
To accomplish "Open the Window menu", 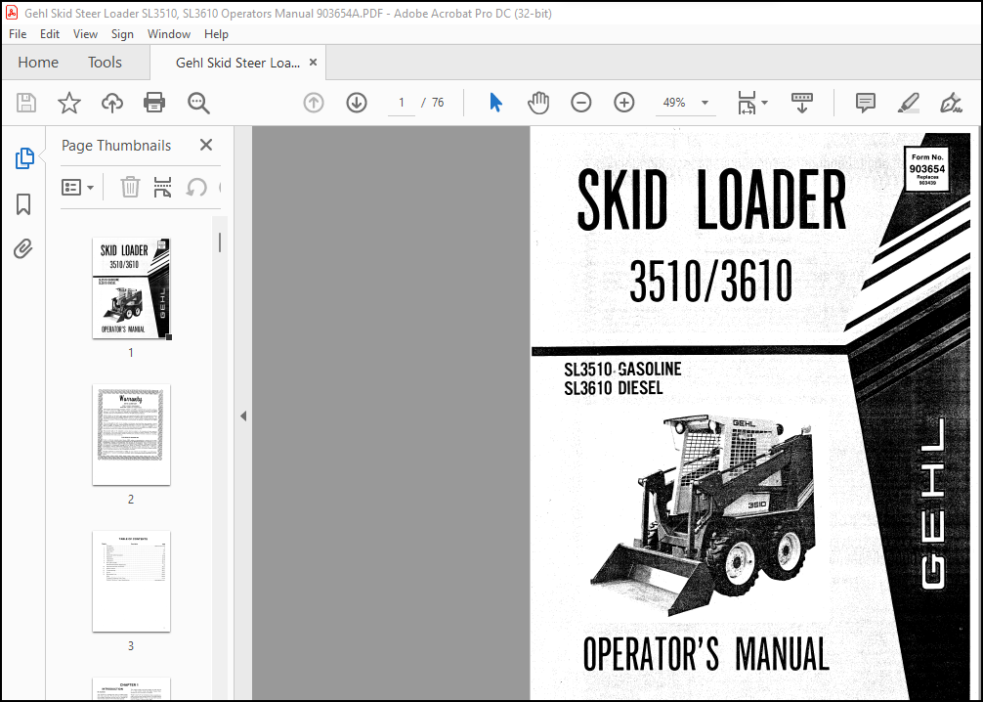I will point(169,34).
